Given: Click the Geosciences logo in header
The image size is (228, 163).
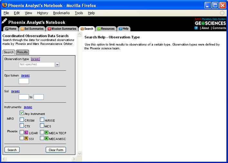Looking at the screenshot, I should click(x=210, y=23).
